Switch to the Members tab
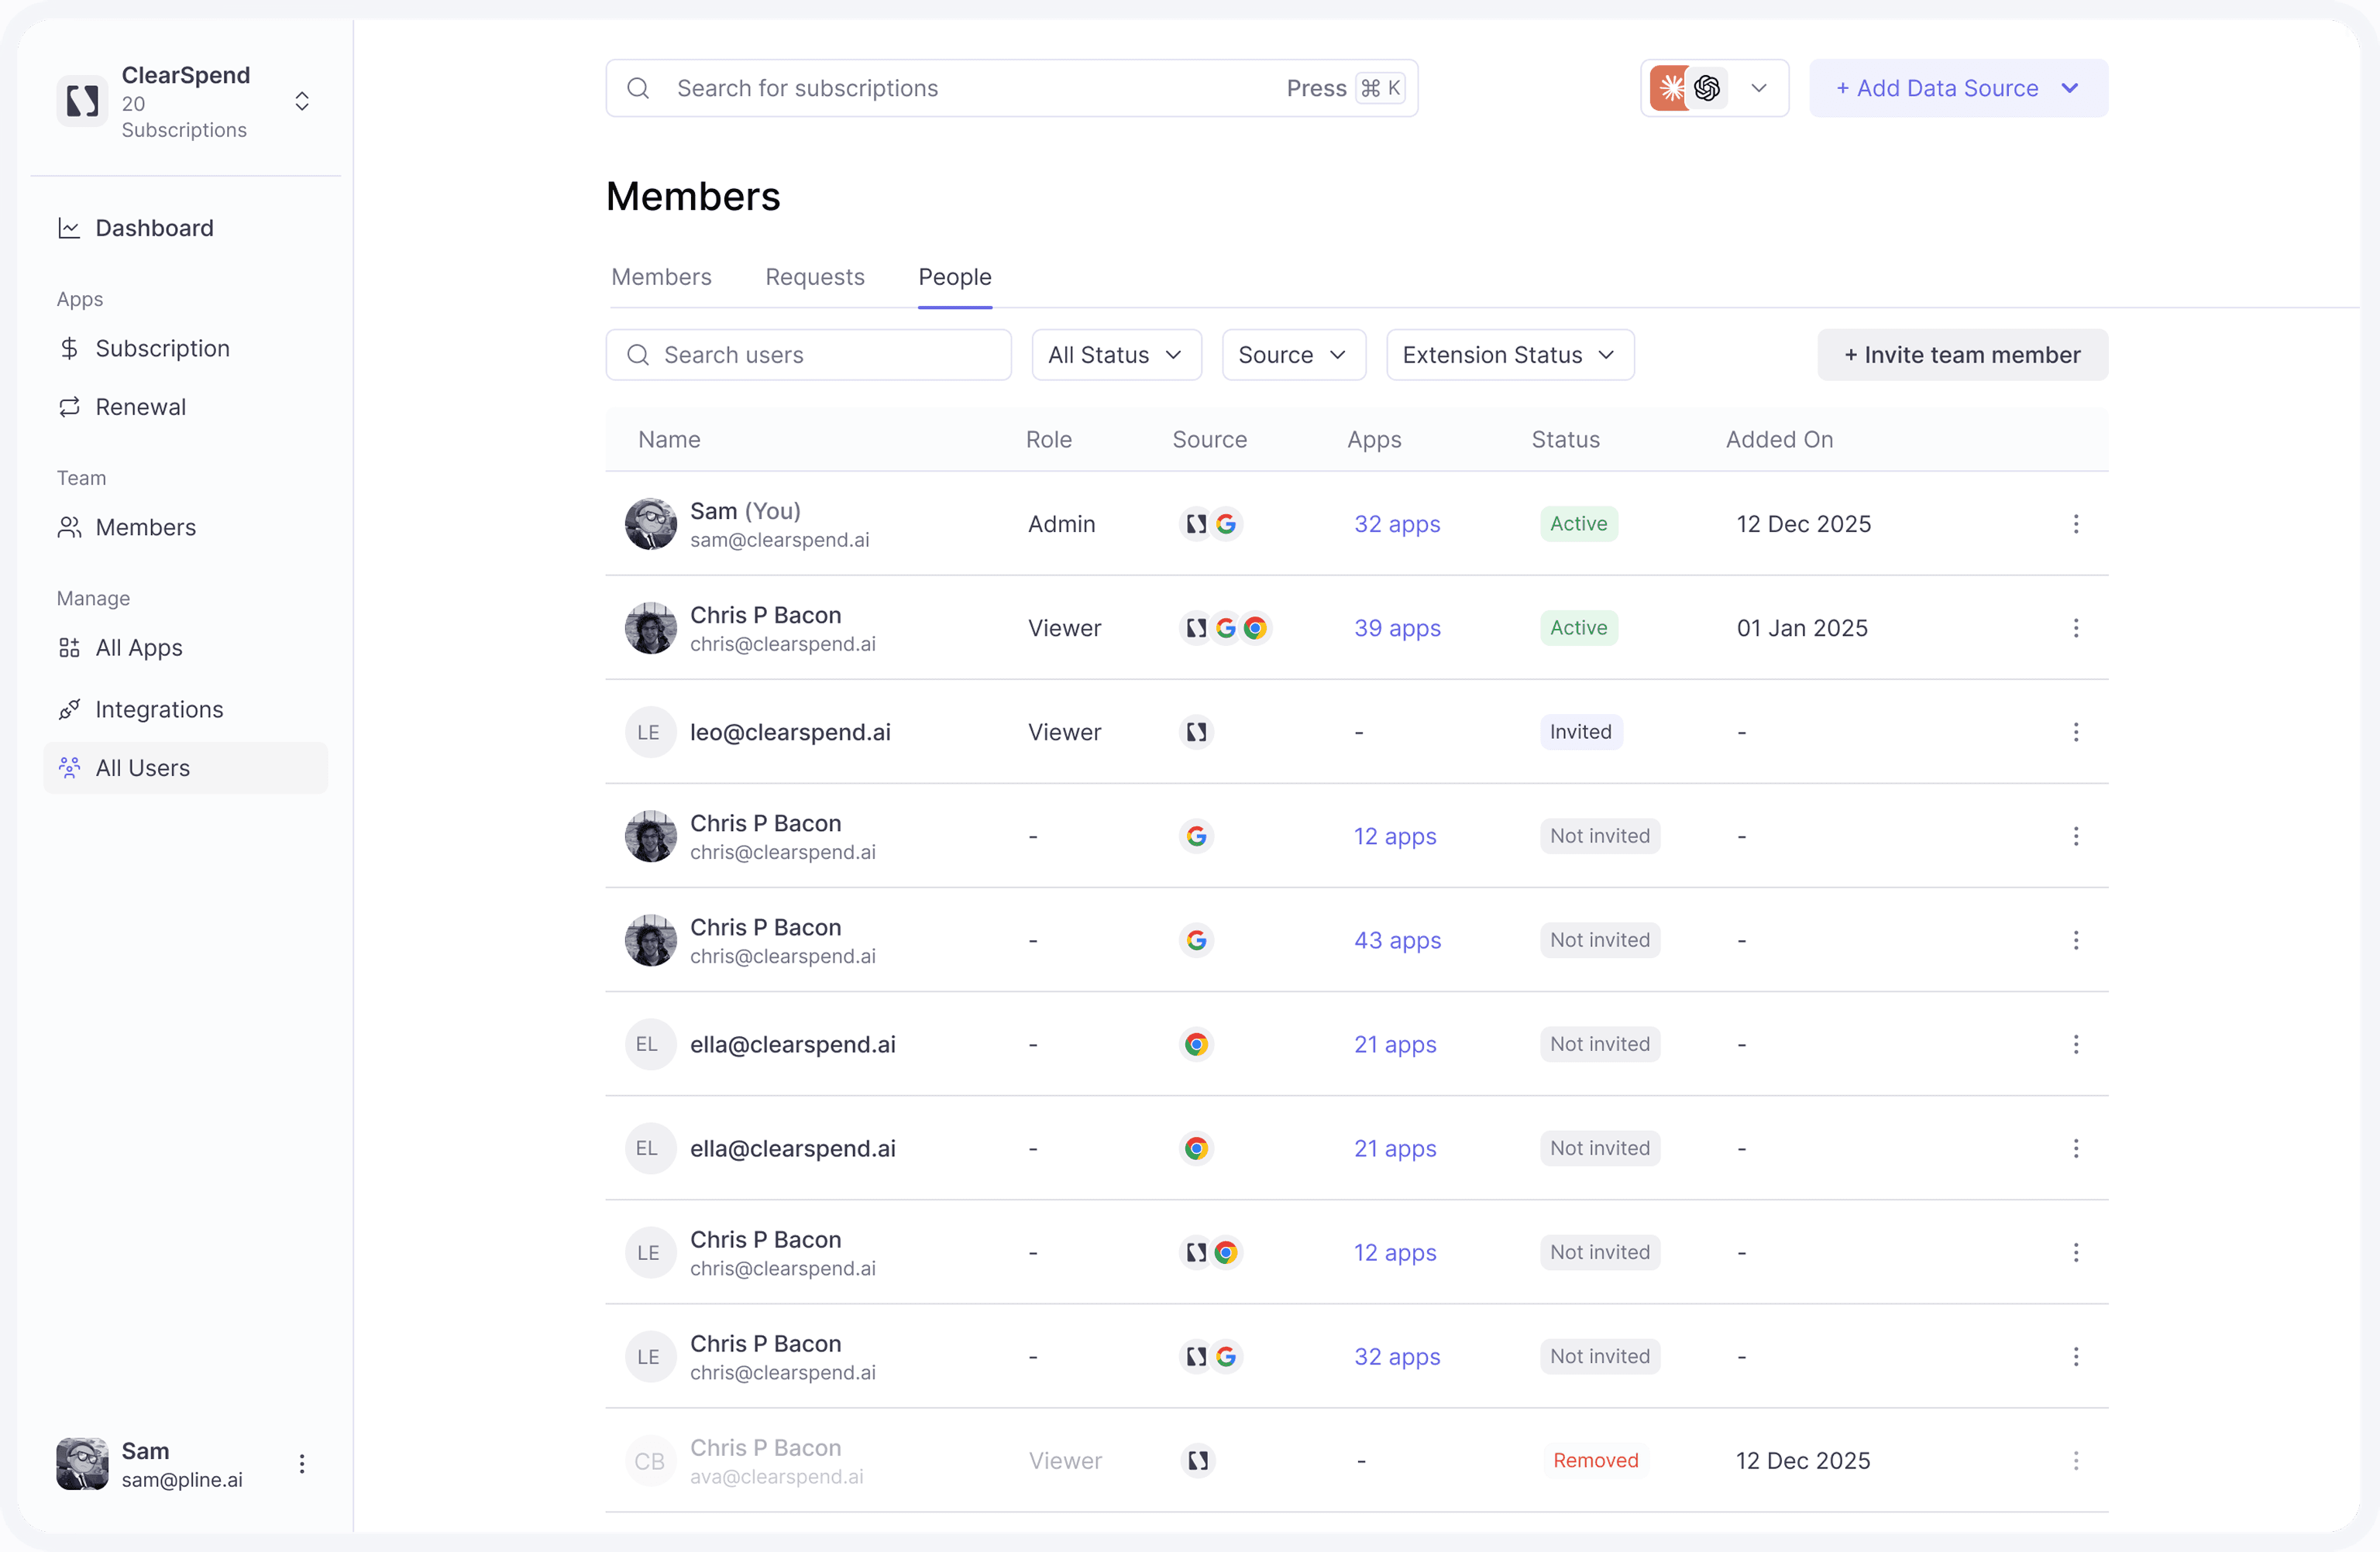2380x1552 pixels. pos(661,276)
